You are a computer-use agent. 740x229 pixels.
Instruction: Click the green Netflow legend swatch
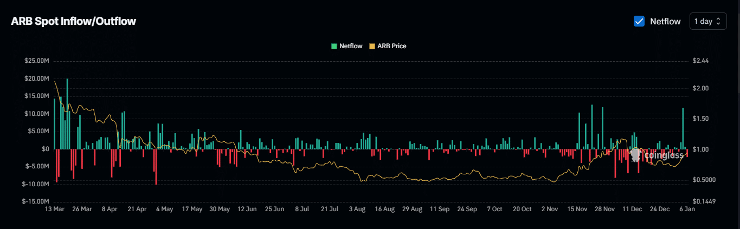(x=334, y=46)
